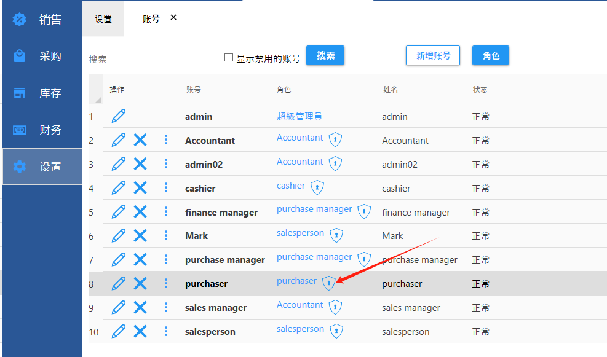This screenshot has width=607, height=357.
Task: Open the three-dot menu for purchase manager account
Action: pyautogui.click(x=166, y=259)
